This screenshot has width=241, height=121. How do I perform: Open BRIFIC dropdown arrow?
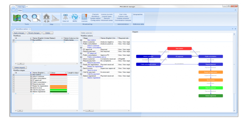tap(80, 18)
